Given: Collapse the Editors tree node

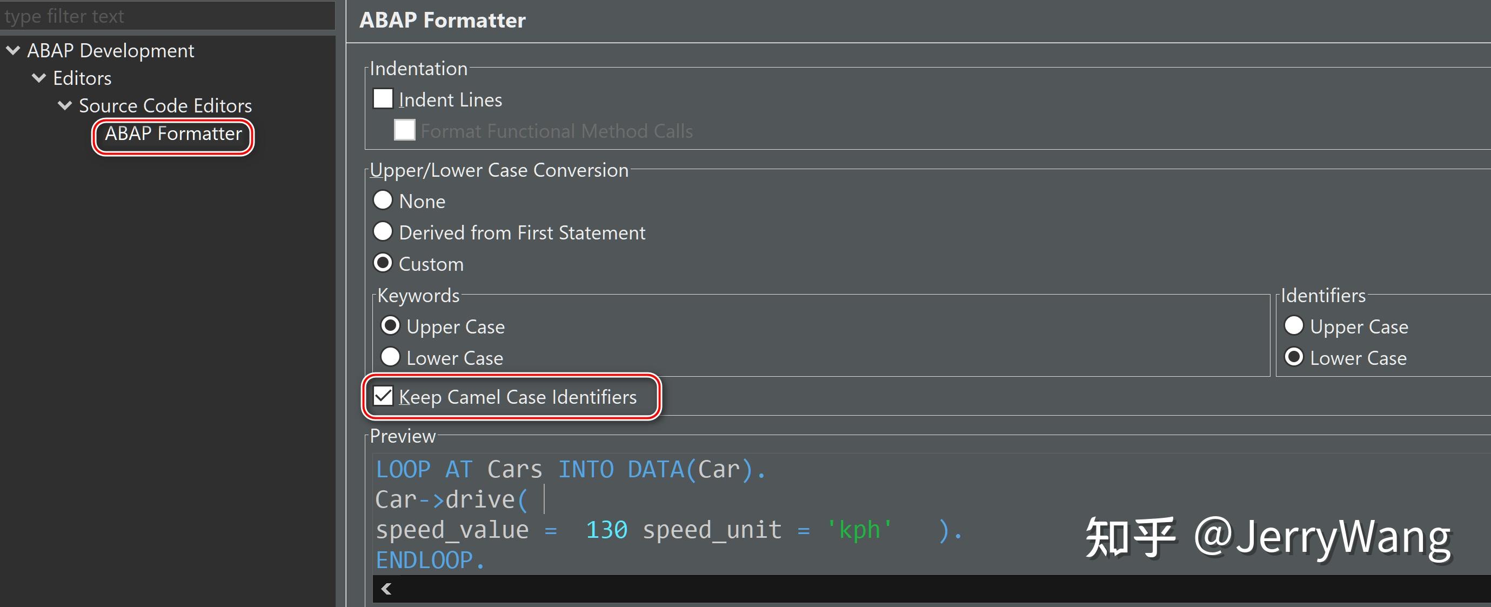Looking at the screenshot, I should click(x=38, y=78).
